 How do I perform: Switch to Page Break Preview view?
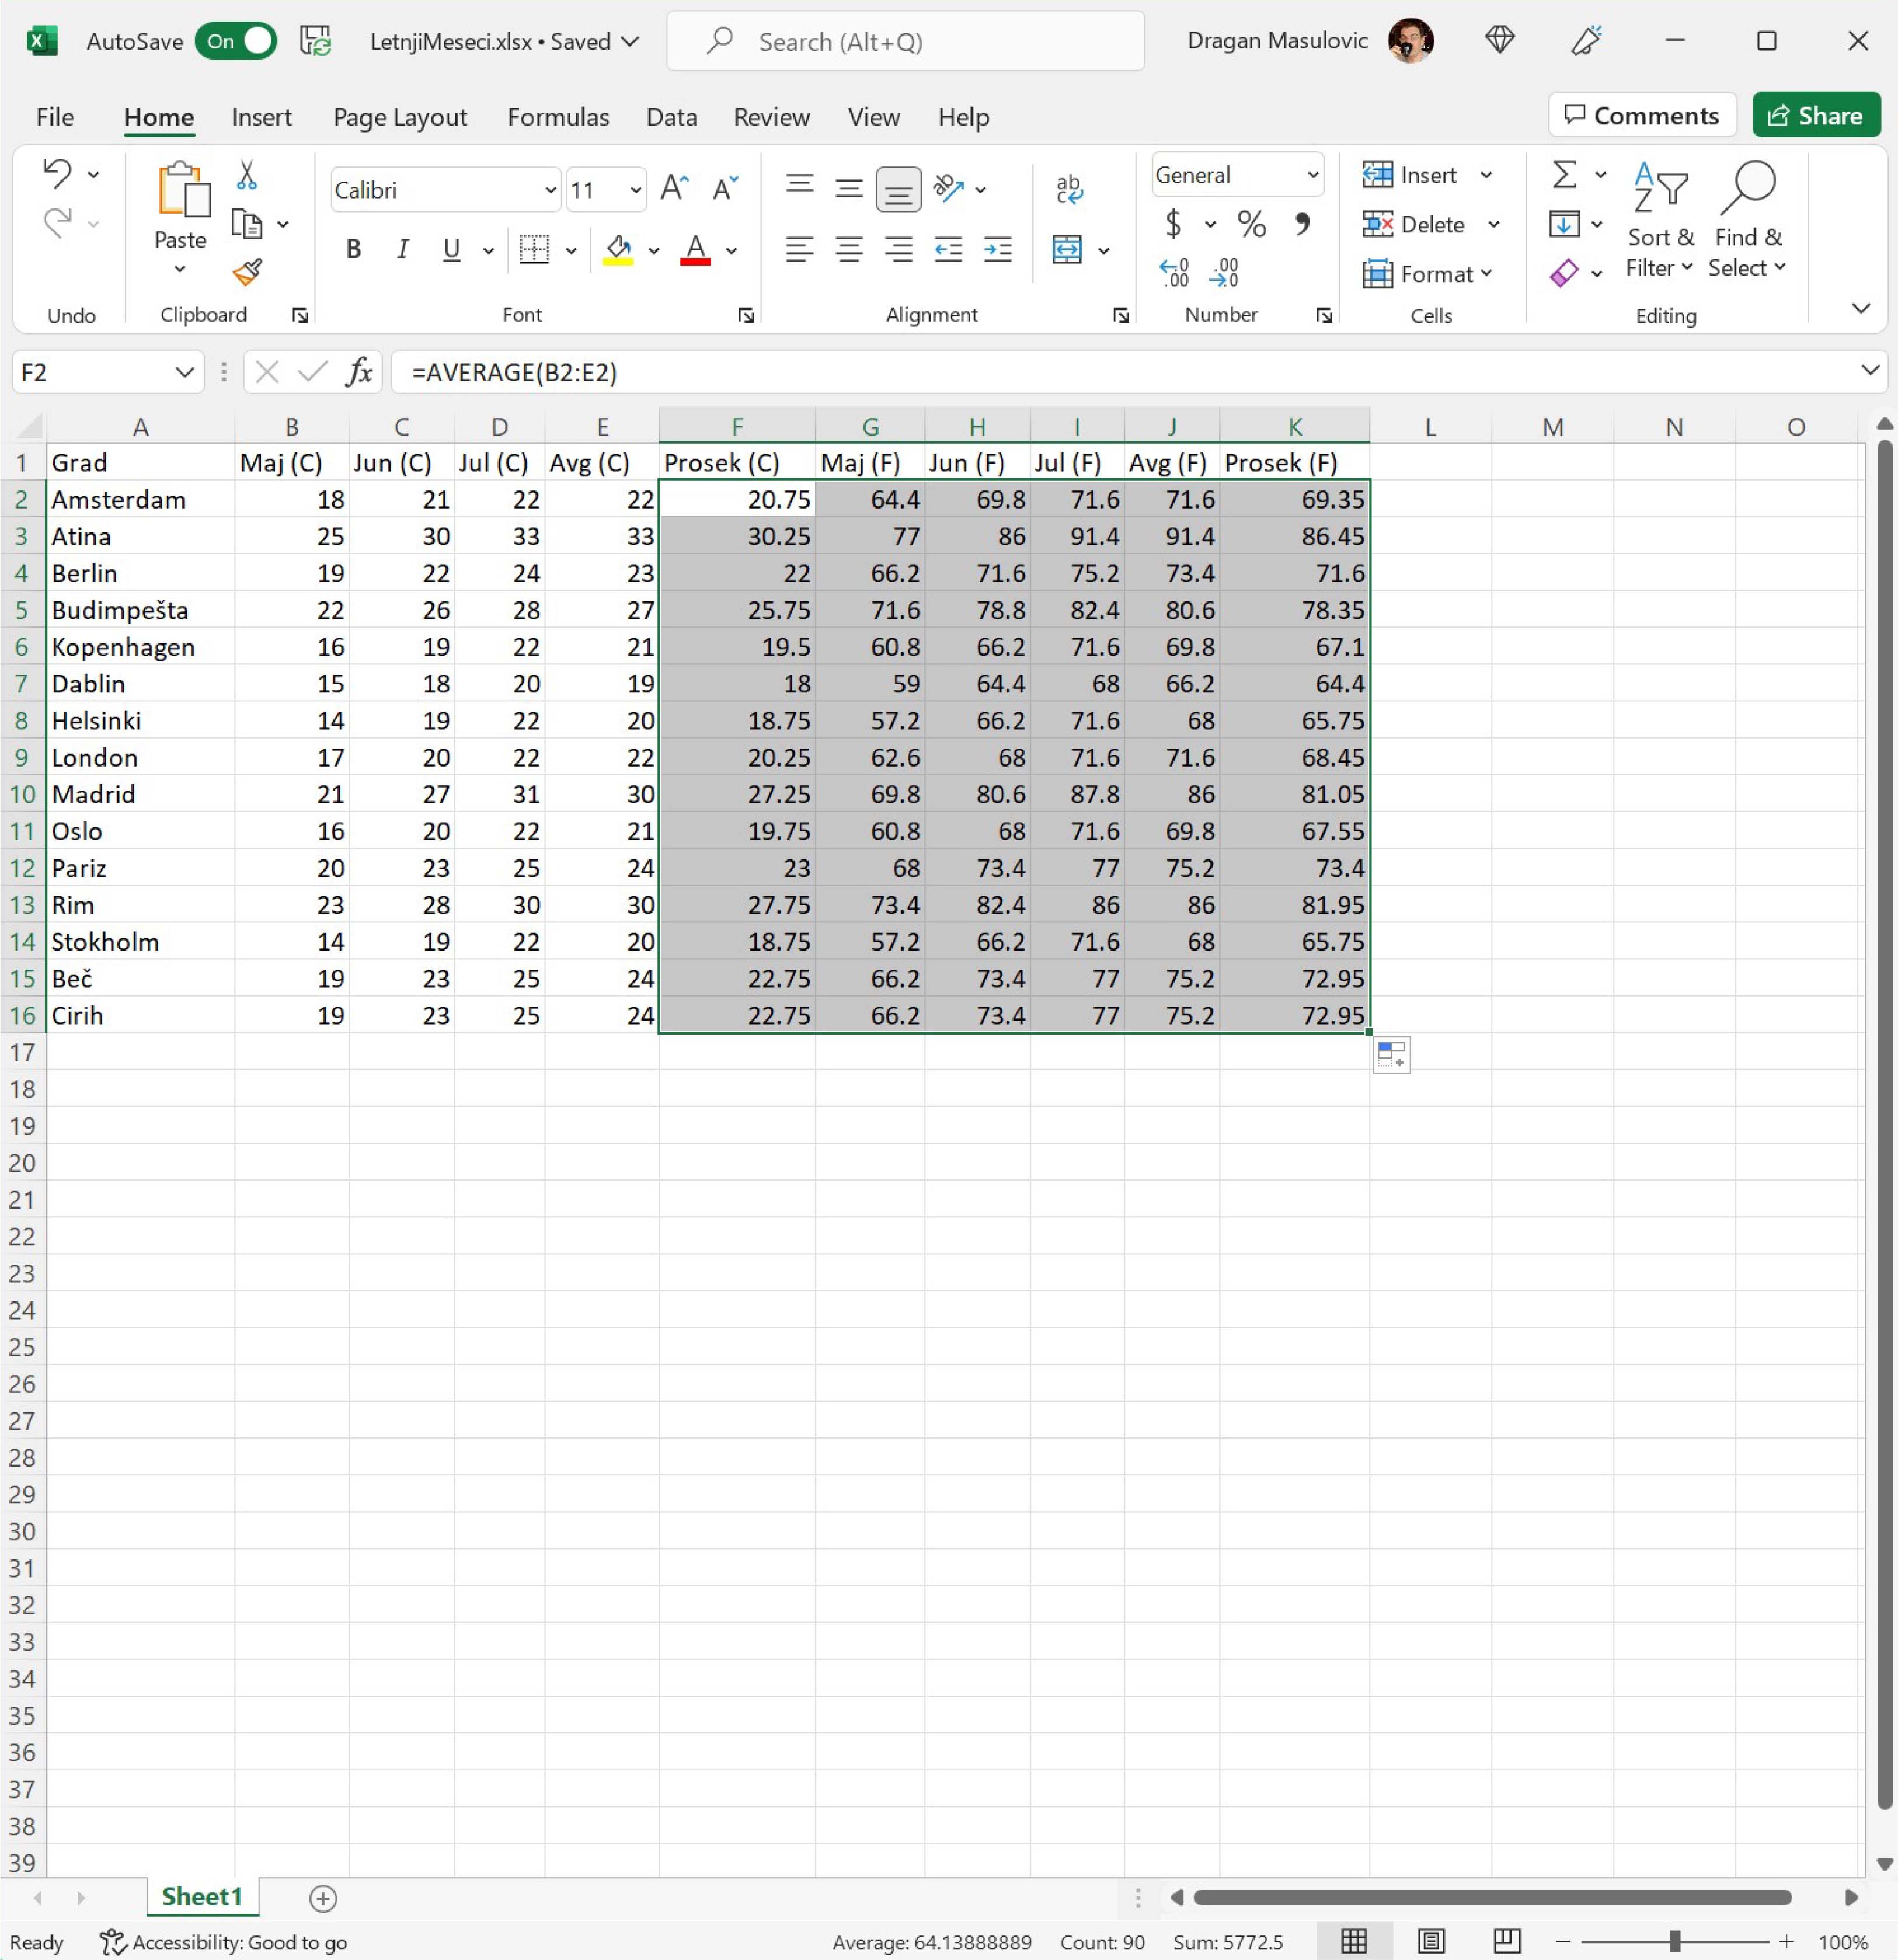tap(1507, 1941)
